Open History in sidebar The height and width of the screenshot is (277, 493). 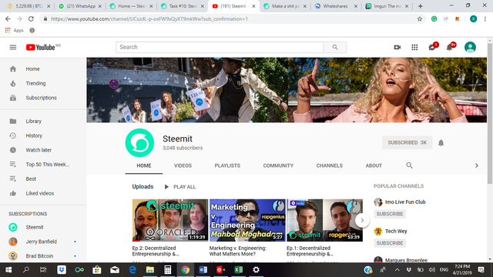coord(43,135)
